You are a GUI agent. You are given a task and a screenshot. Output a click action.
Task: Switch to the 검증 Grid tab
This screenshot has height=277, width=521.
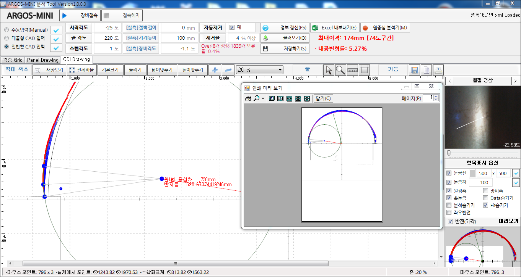pyautogui.click(x=13, y=60)
